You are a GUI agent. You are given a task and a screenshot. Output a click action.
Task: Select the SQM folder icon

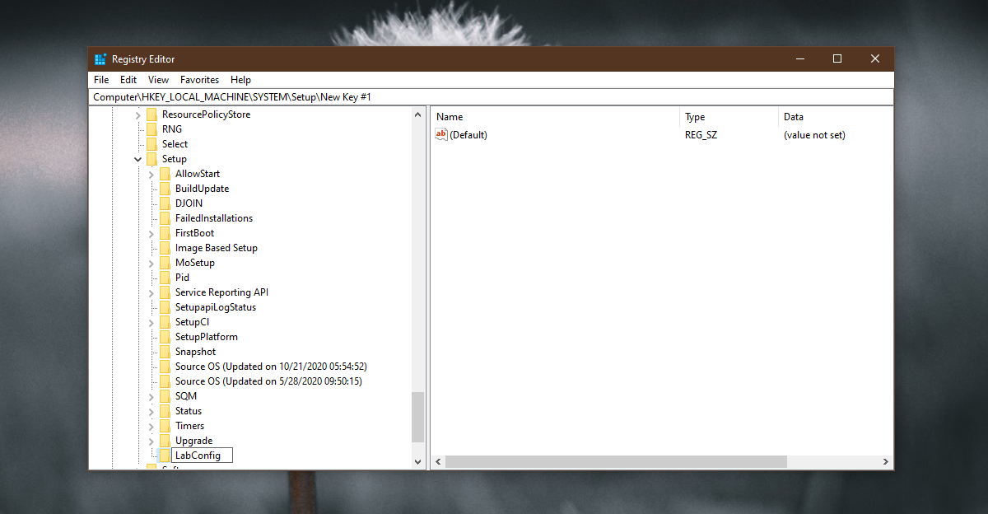point(165,396)
